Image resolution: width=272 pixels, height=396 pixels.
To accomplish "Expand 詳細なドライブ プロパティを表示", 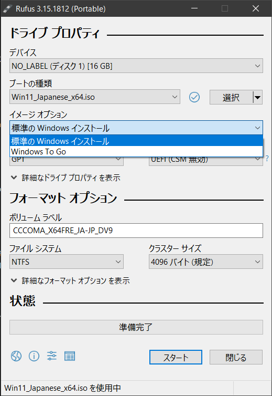I will click(x=66, y=178).
